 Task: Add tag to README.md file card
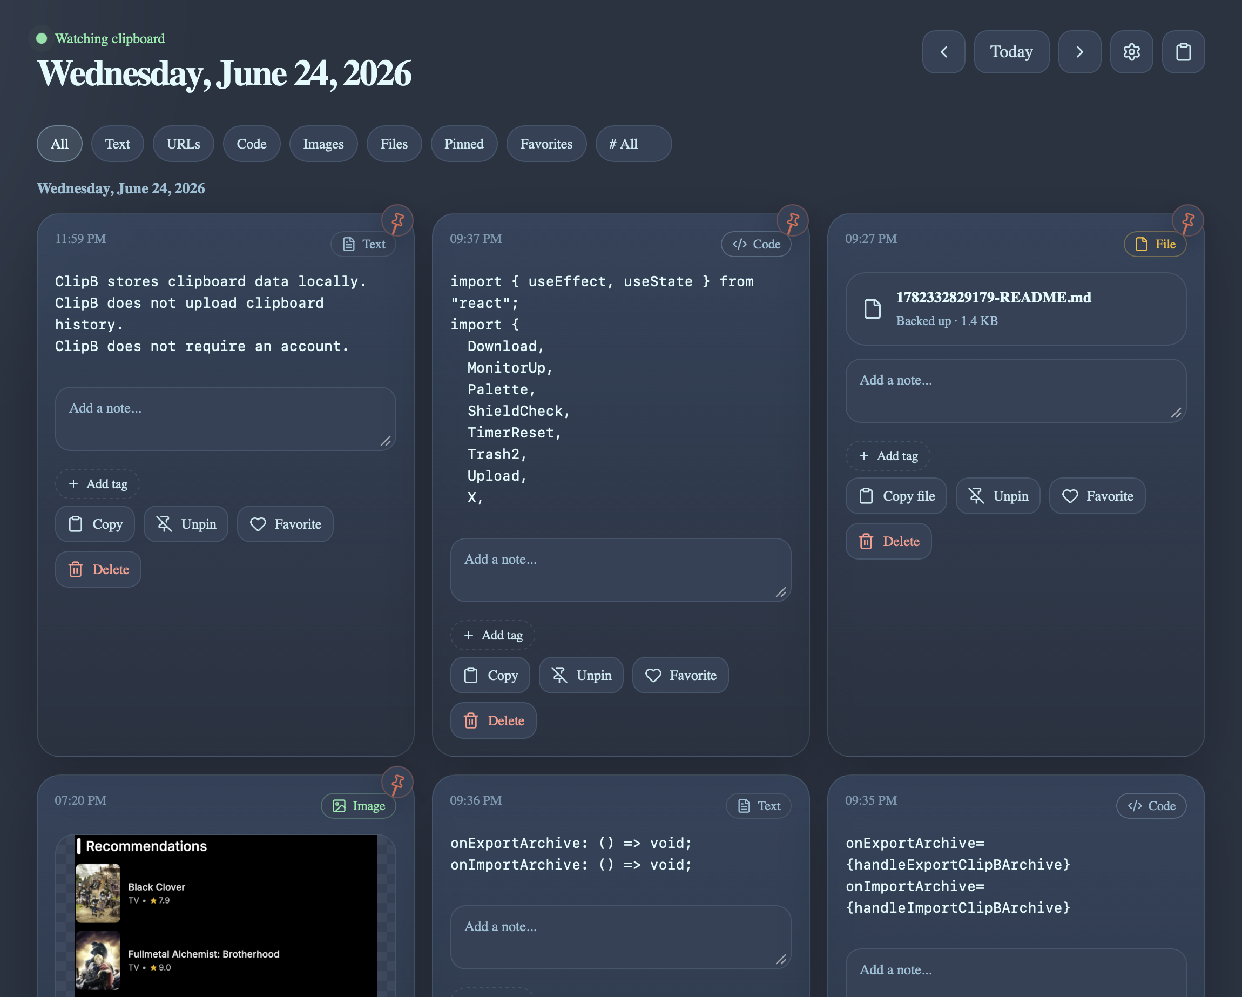click(888, 456)
